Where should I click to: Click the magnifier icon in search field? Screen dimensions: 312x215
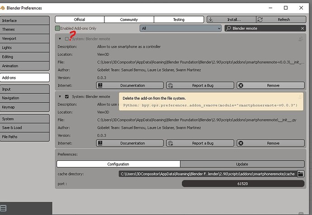(229, 28)
